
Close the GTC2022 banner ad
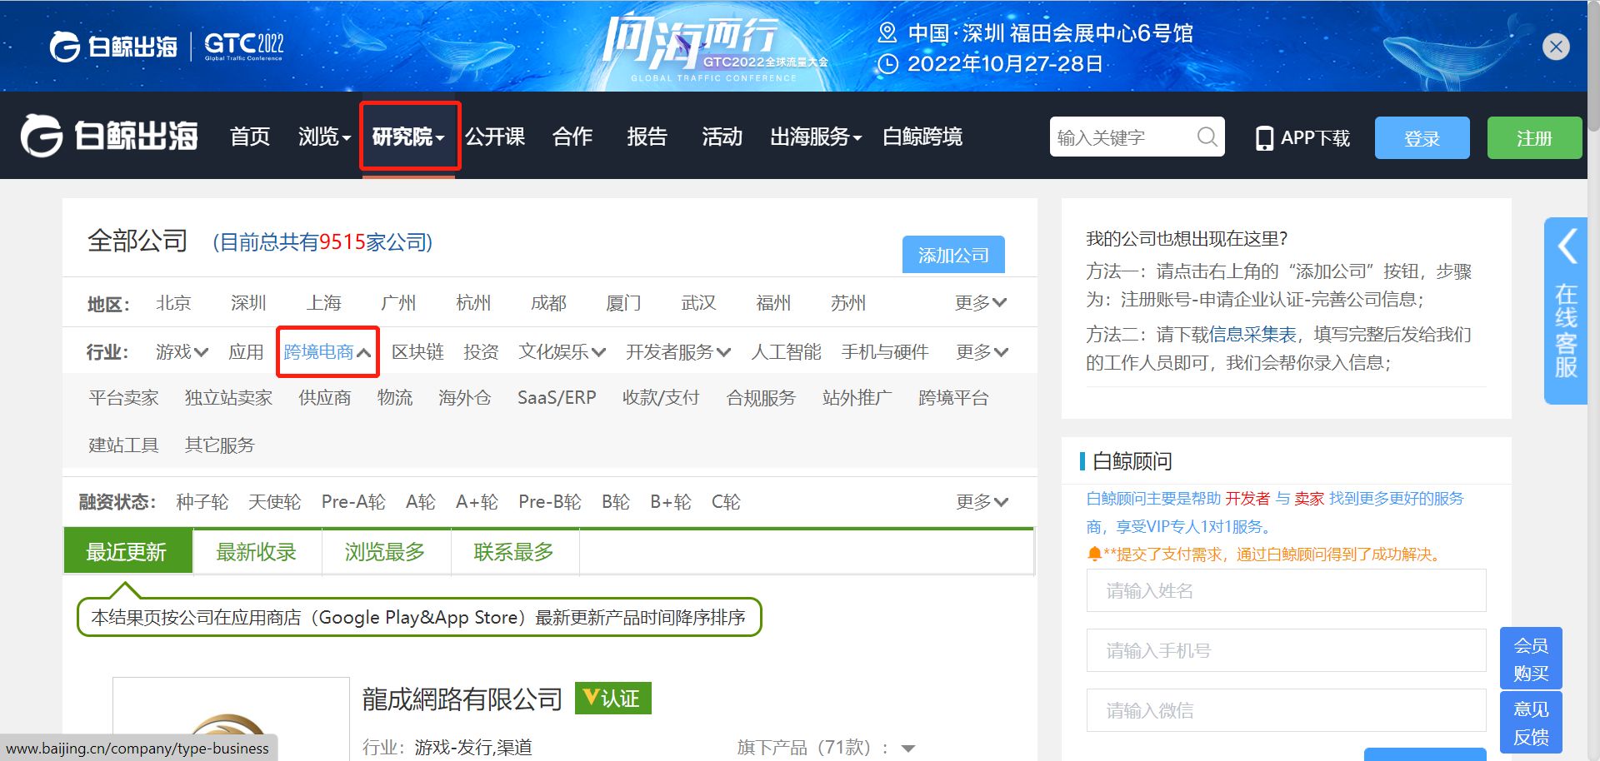tap(1555, 47)
